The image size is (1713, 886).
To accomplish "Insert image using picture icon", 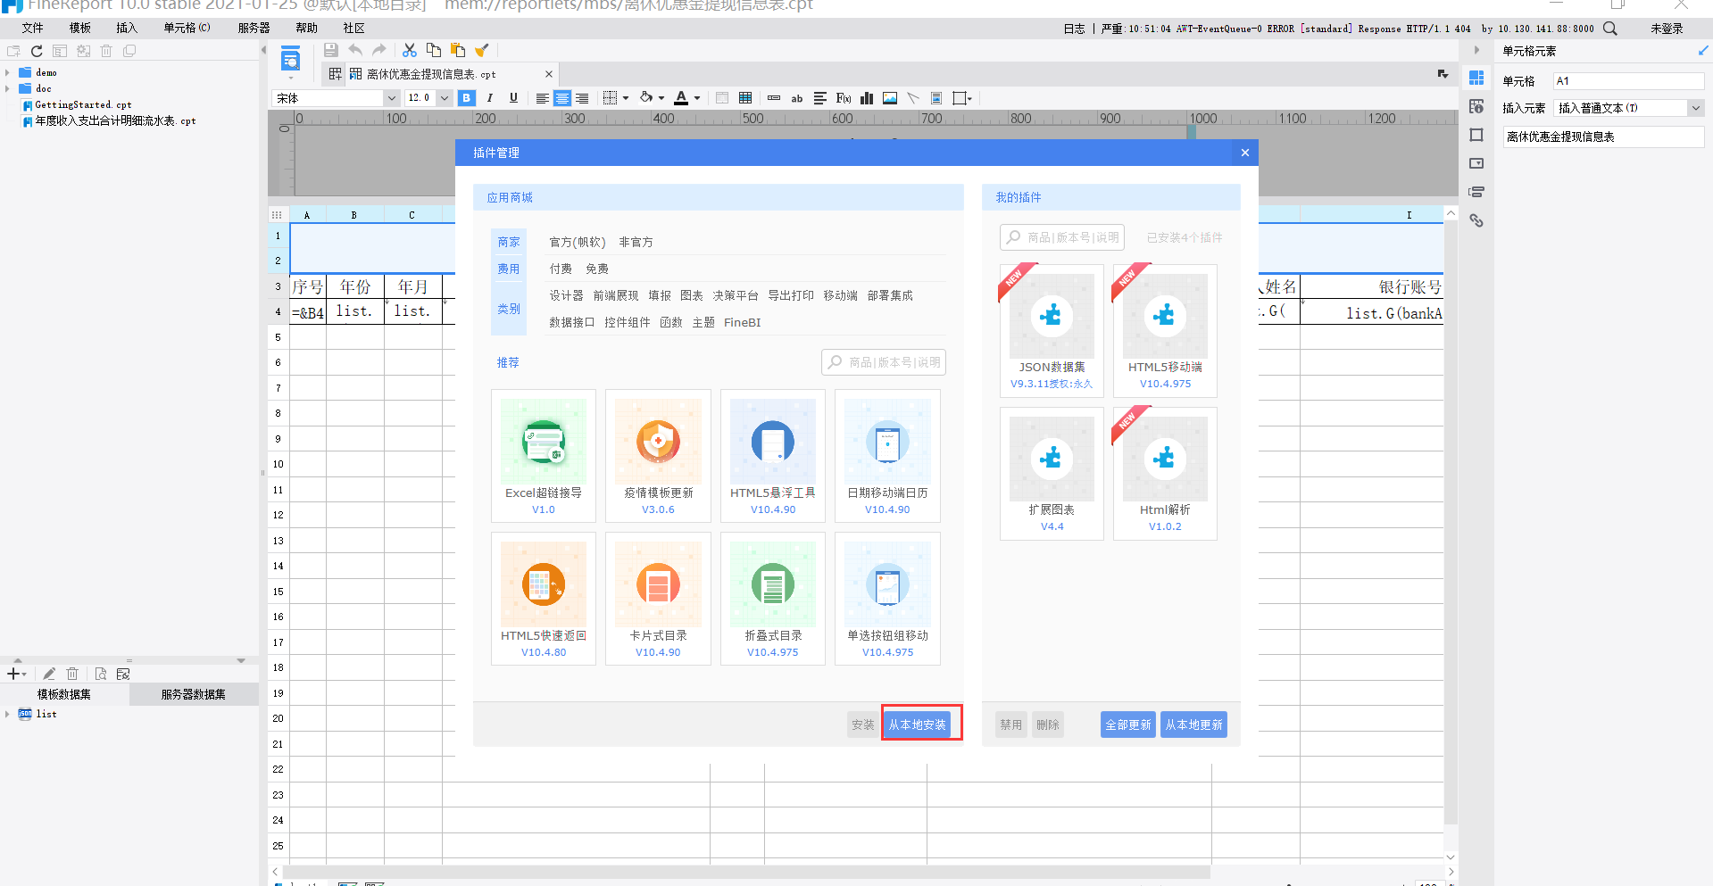I will tap(890, 98).
